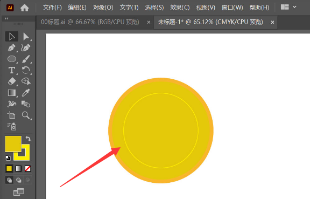Viewport: 310px width, 199px height.
Task: Click the arrange documents layout icon
Action: [285, 7]
